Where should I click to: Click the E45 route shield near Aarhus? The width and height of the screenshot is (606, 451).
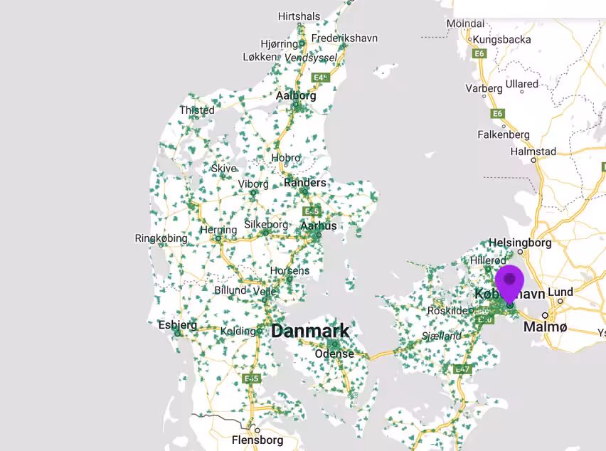pyautogui.click(x=311, y=211)
